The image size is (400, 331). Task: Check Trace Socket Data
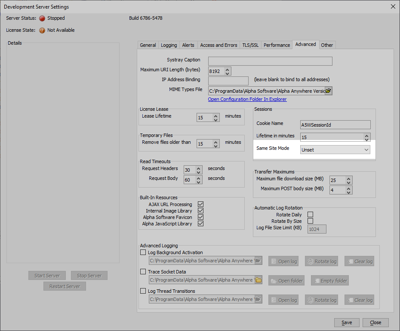(143, 272)
